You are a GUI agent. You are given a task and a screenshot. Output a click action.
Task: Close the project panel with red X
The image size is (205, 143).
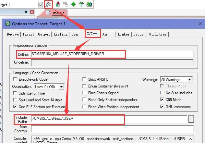(x=32, y=12)
